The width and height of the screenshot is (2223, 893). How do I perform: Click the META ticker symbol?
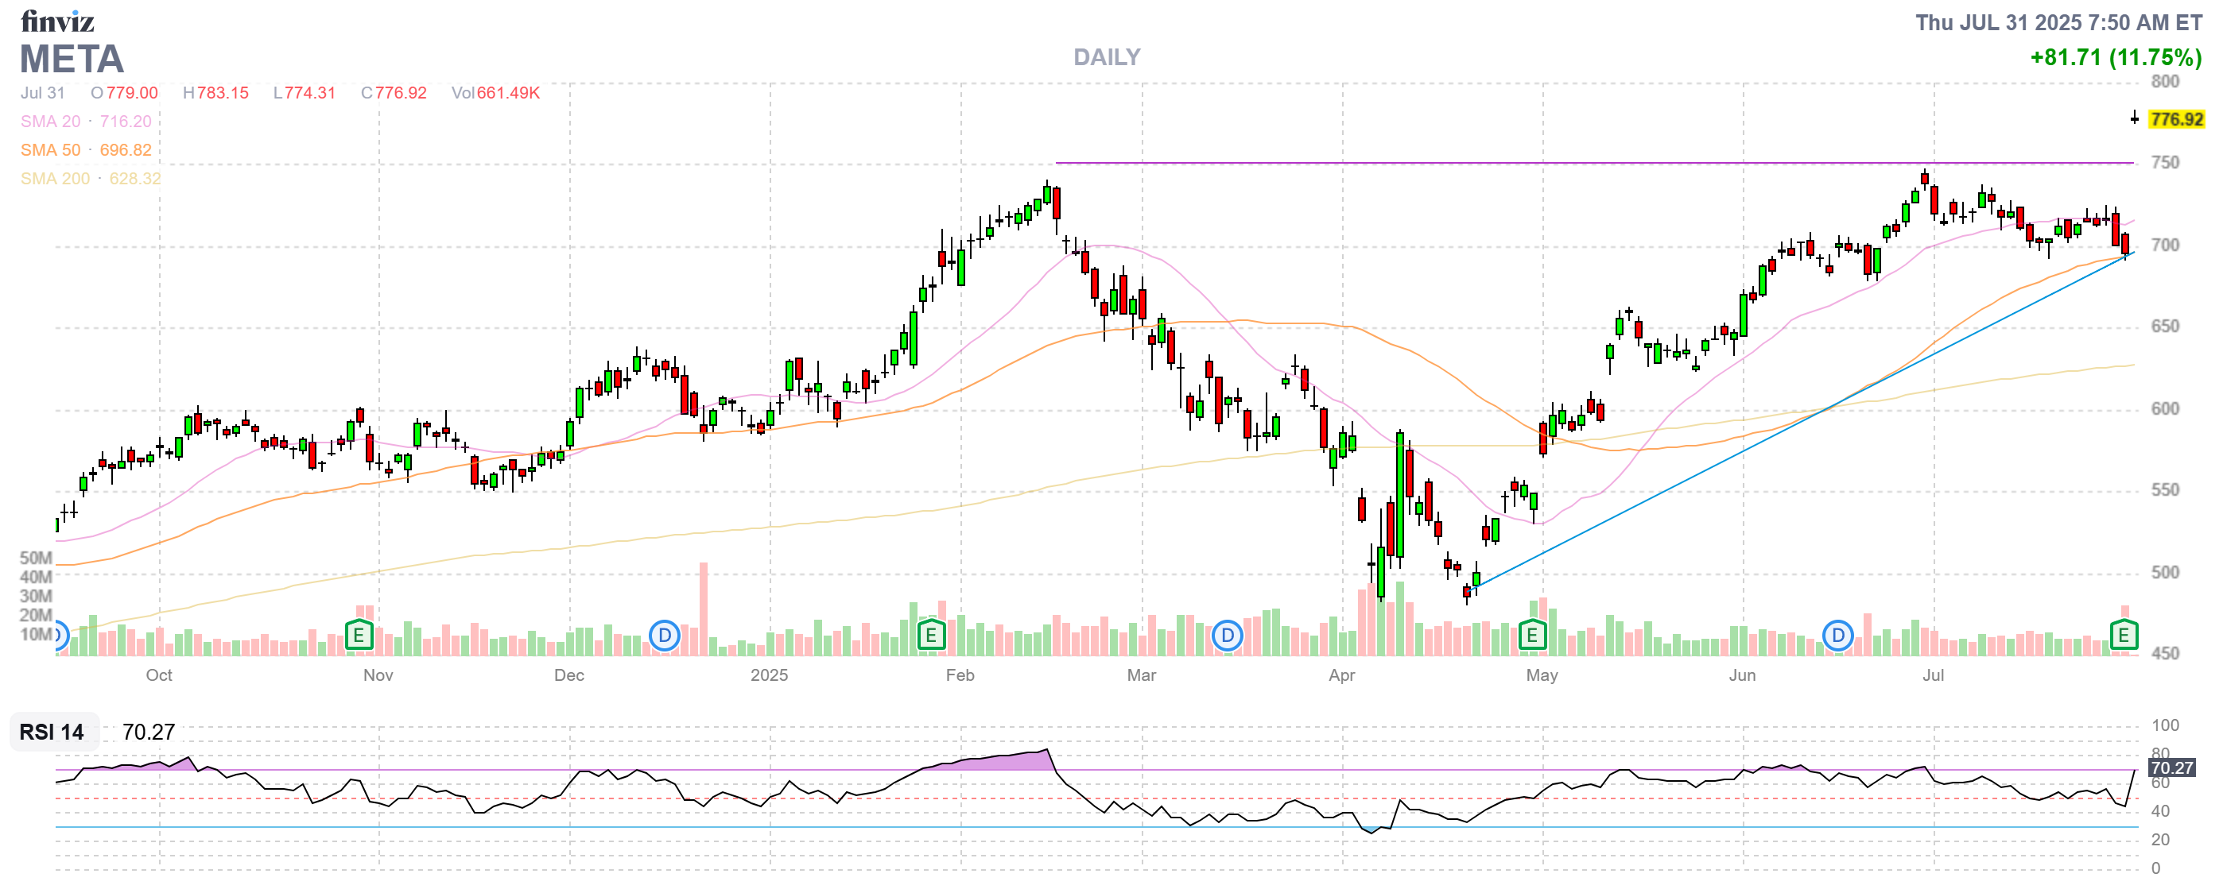(72, 60)
